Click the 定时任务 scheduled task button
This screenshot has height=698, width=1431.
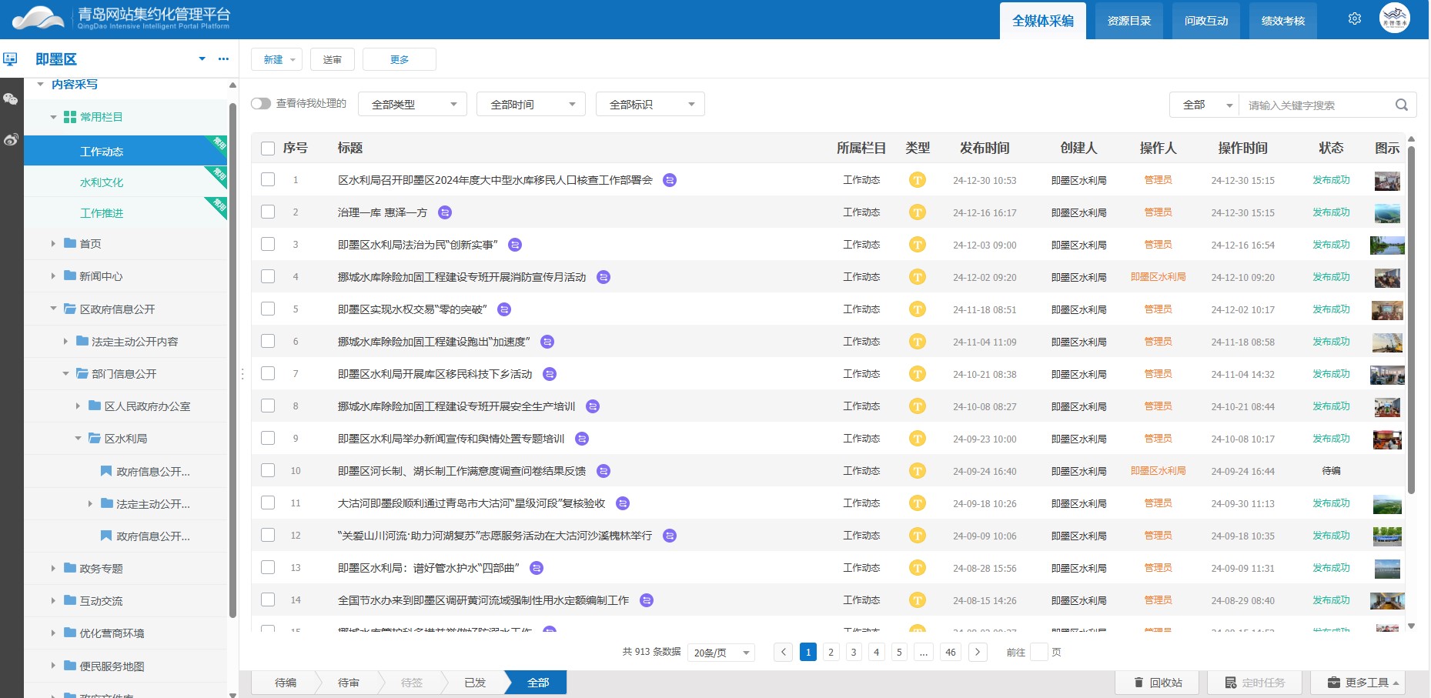click(1255, 683)
